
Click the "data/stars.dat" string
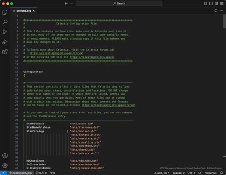pos(82,124)
